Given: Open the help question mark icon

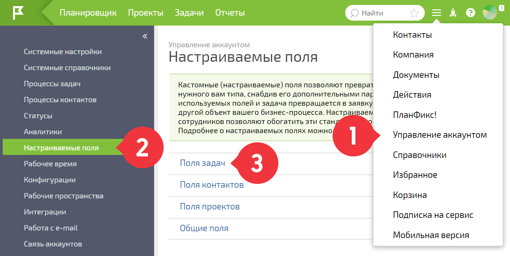Looking at the screenshot, I should [470, 13].
